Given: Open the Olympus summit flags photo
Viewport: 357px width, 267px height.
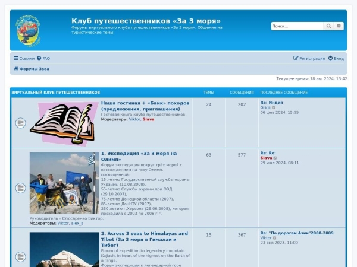Looking at the screenshot, I should point(64,183).
